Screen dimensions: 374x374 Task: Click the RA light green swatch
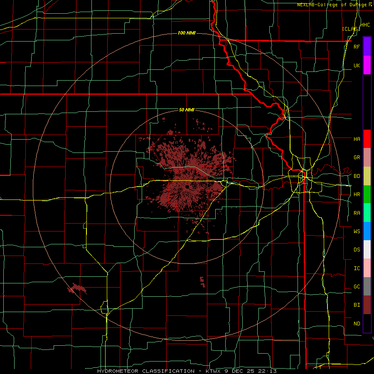tap(367, 213)
